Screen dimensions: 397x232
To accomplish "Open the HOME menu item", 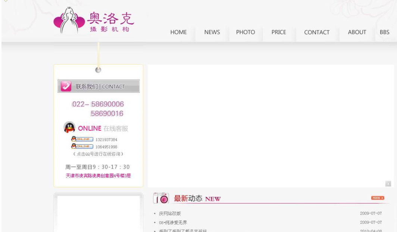I will pyautogui.click(x=178, y=32).
